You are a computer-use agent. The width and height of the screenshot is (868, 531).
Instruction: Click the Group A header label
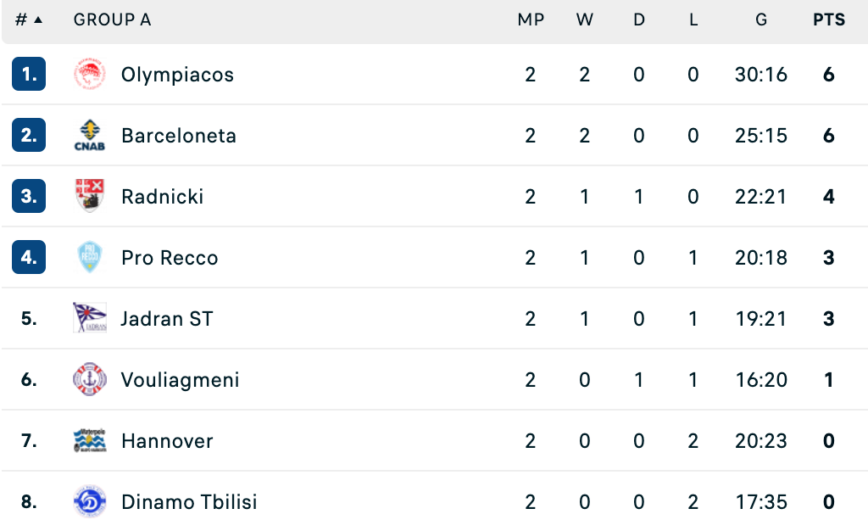tap(112, 20)
